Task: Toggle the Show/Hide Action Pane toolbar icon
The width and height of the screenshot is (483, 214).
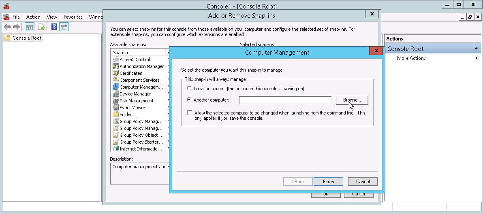Action: click(64, 27)
